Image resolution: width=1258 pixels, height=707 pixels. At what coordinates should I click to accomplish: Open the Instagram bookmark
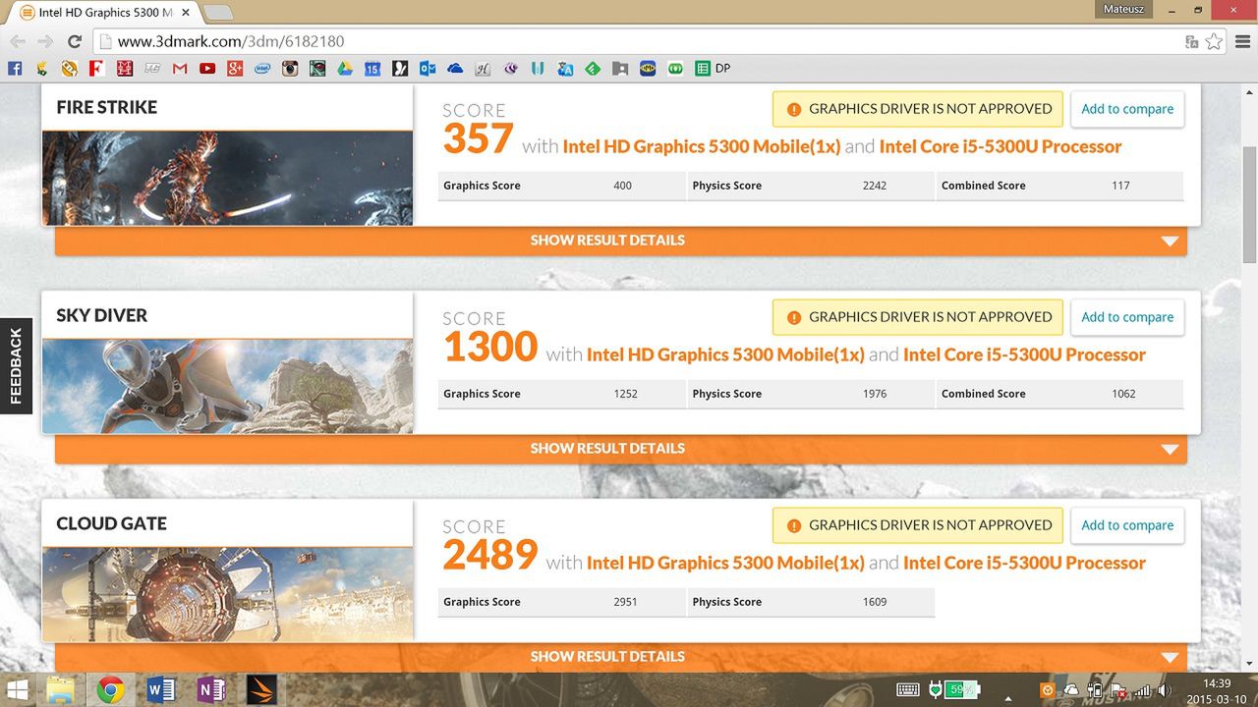tap(290, 68)
